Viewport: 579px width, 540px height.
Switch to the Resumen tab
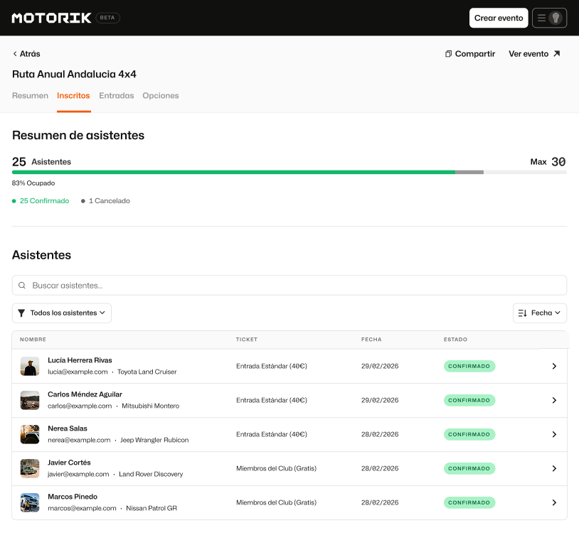[30, 96]
